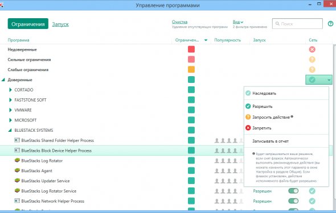Click the BlueStacks Agent app icon
The width and height of the screenshot is (336, 213).
17,170
